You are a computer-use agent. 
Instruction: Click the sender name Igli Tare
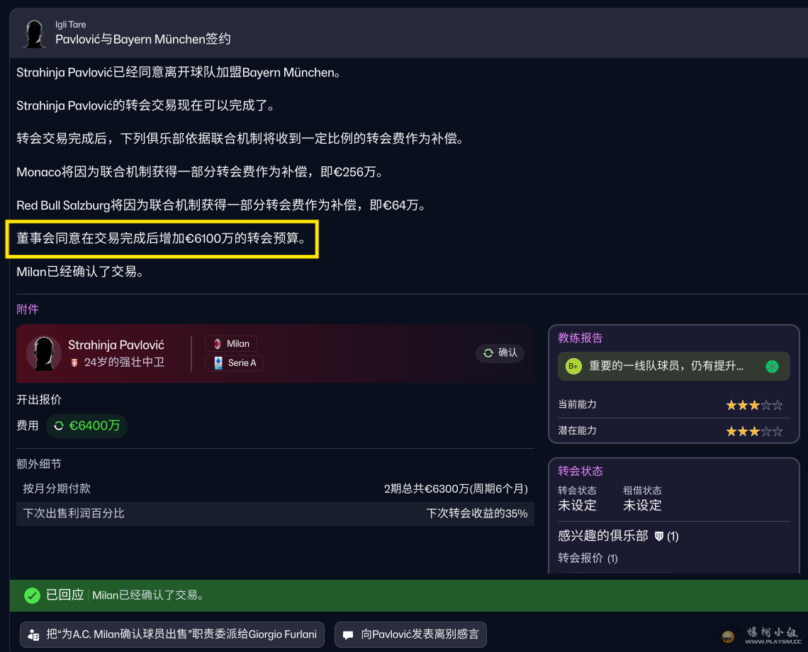click(x=71, y=25)
